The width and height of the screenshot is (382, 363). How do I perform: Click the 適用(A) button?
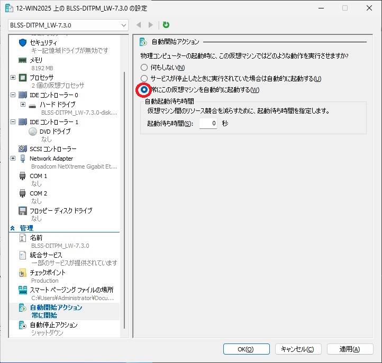(350, 349)
